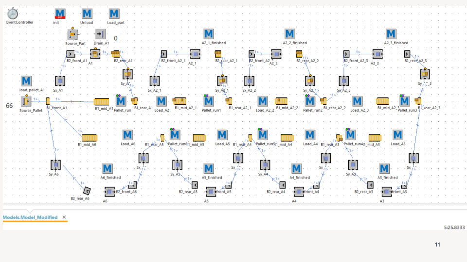The image size is (467, 262).
Task: Select the Sx_A2_3 station icon
Action: (x=344, y=81)
